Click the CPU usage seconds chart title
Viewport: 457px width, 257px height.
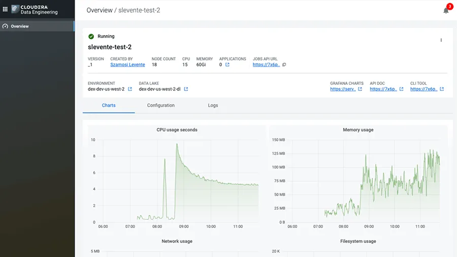pos(177,130)
